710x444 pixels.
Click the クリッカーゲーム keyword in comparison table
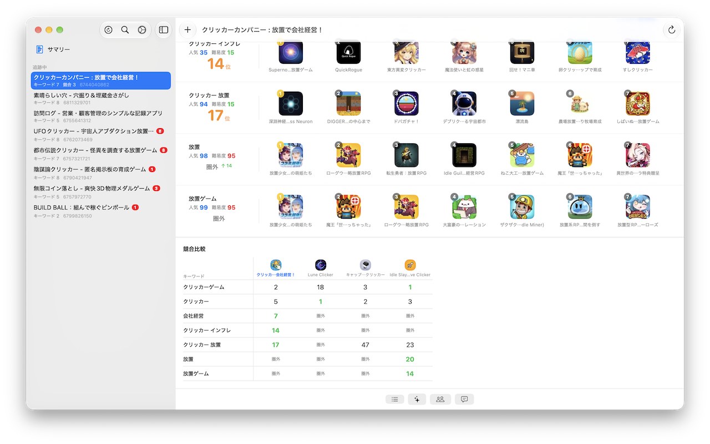204,287
